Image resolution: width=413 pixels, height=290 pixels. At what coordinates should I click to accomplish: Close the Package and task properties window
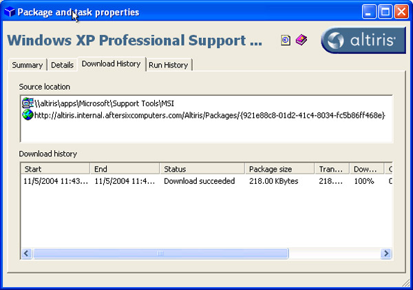coord(401,12)
